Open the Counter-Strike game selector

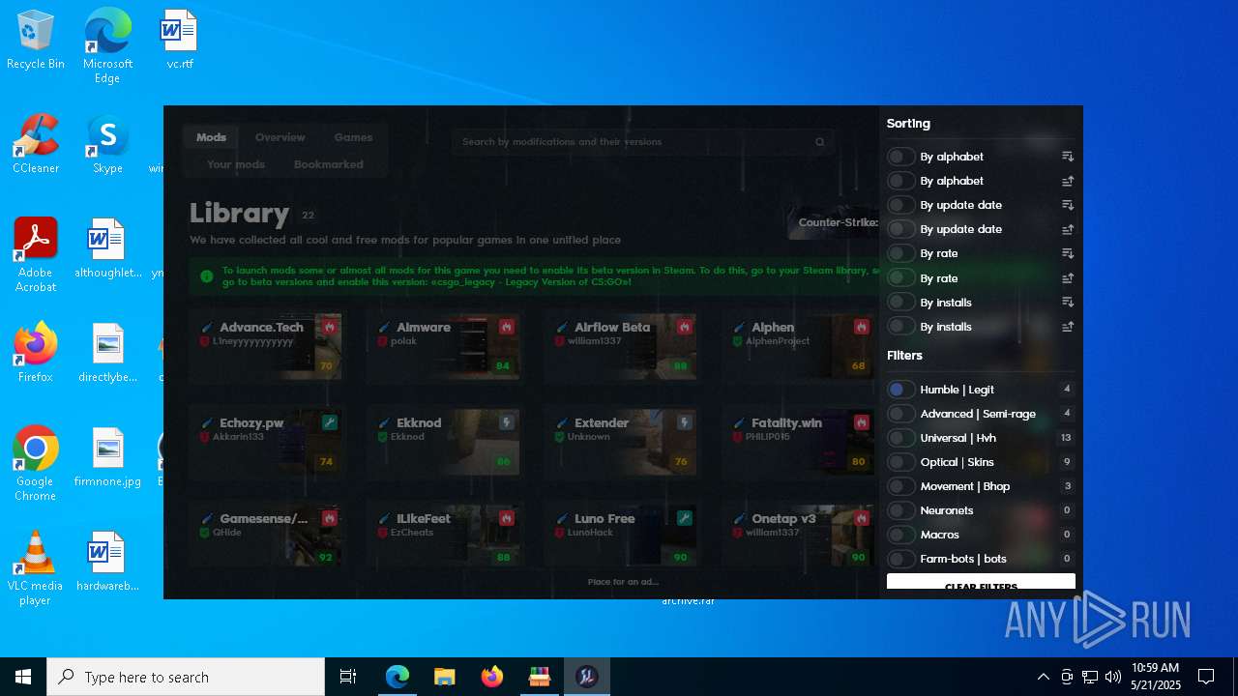[x=834, y=222]
